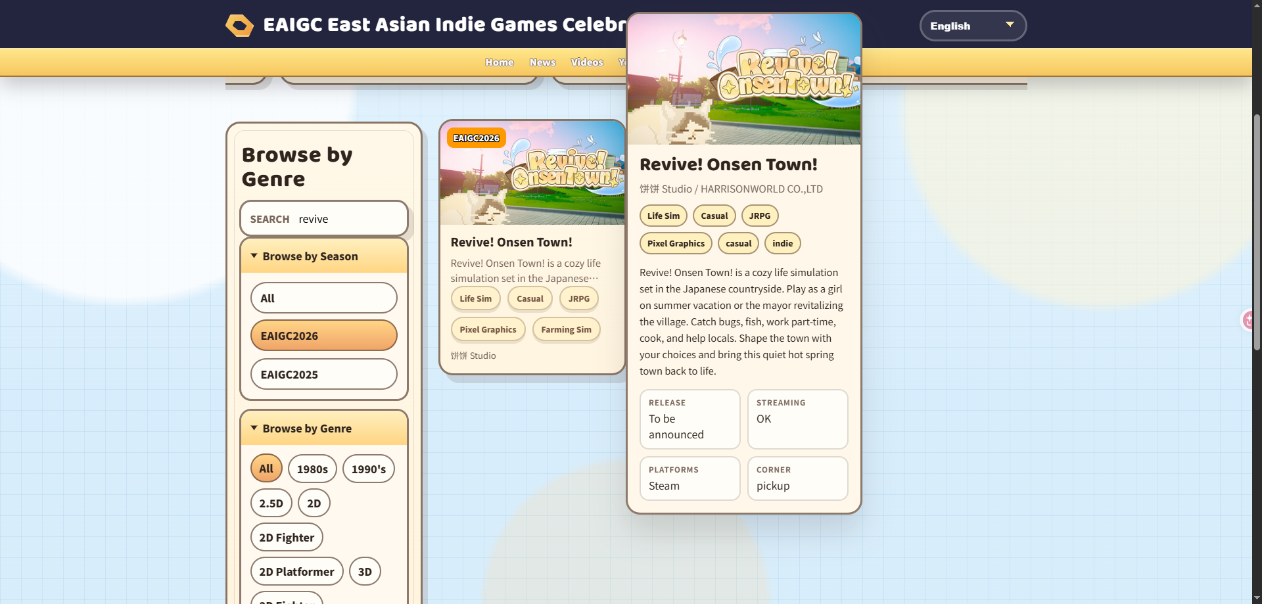Go to the Home nav item

pyautogui.click(x=500, y=62)
